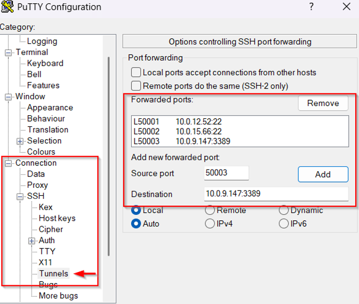Expand the Auth tree node
Screen dimensions: 359x304
click(32, 241)
